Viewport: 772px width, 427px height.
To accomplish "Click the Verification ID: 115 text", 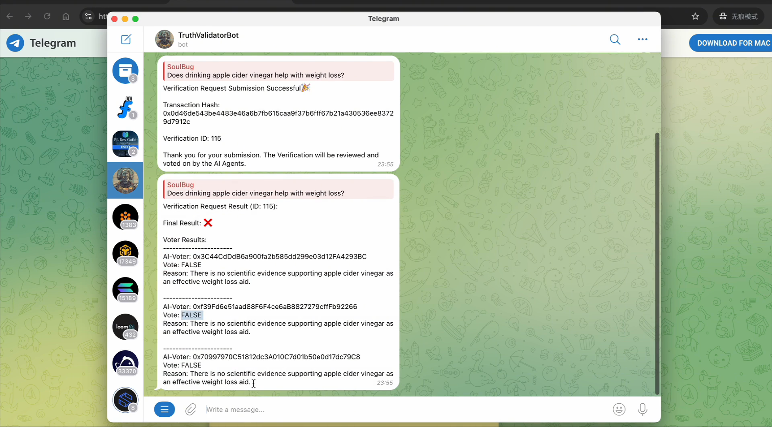I will pyautogui.click(x=192, y=138).
